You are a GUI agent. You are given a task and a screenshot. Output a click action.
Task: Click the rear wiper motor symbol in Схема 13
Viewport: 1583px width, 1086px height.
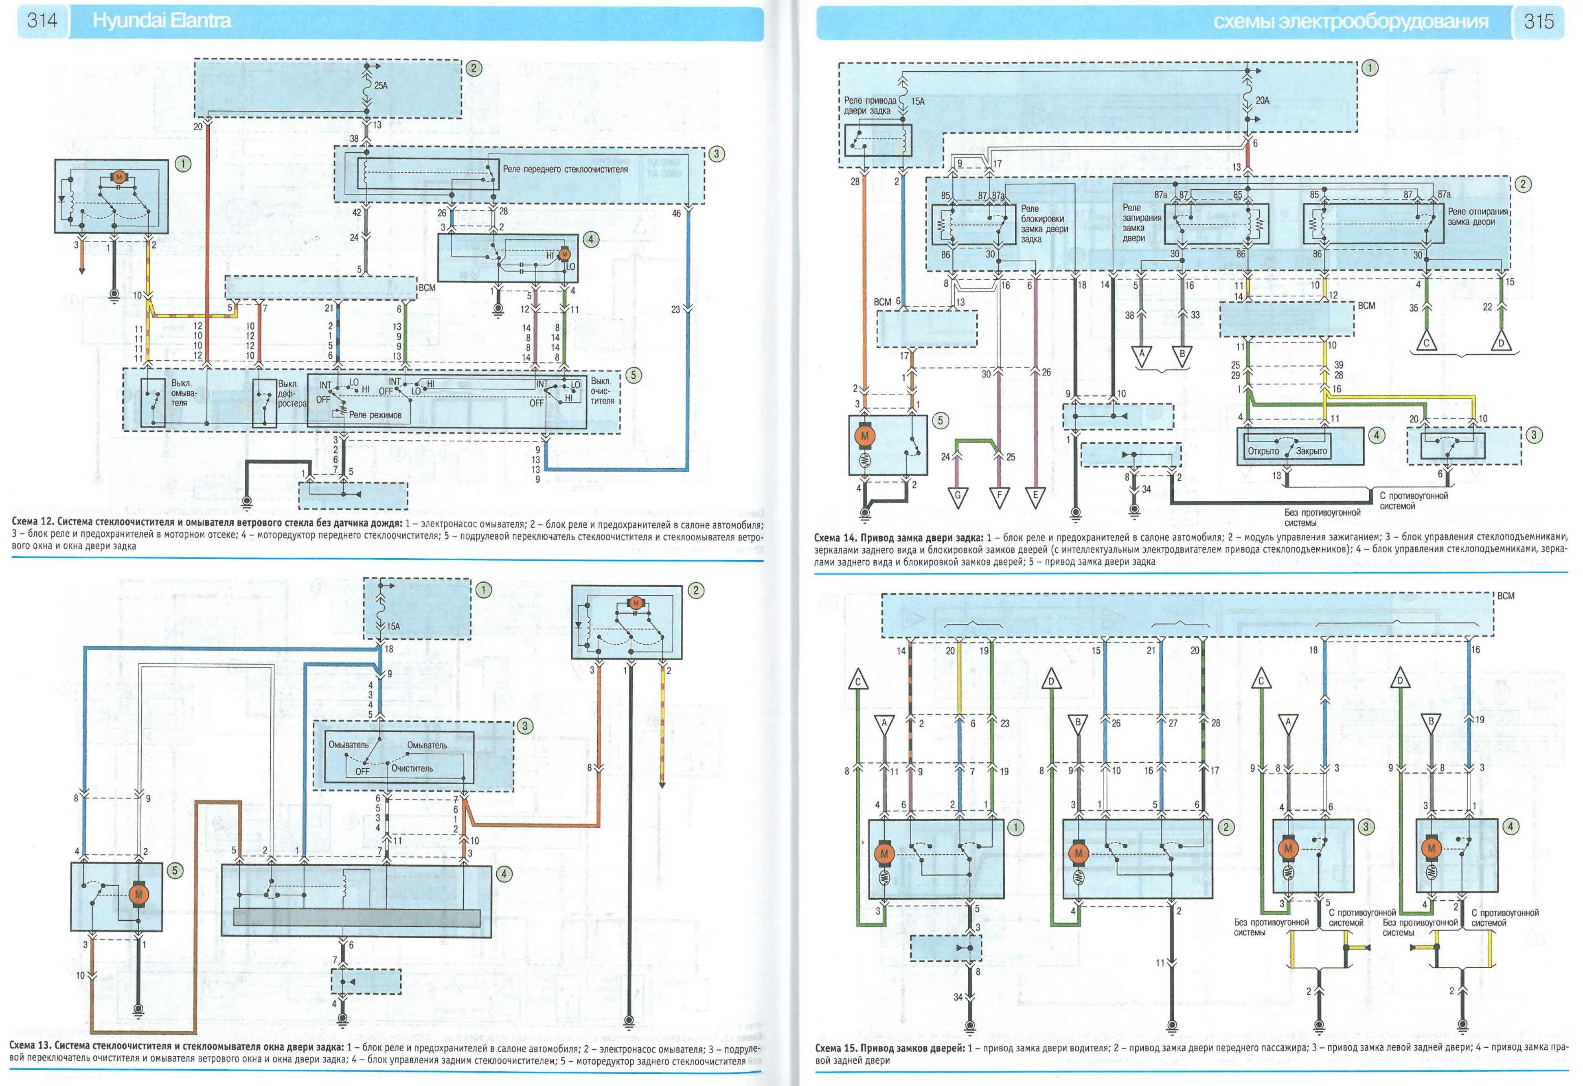coord(139,895)
